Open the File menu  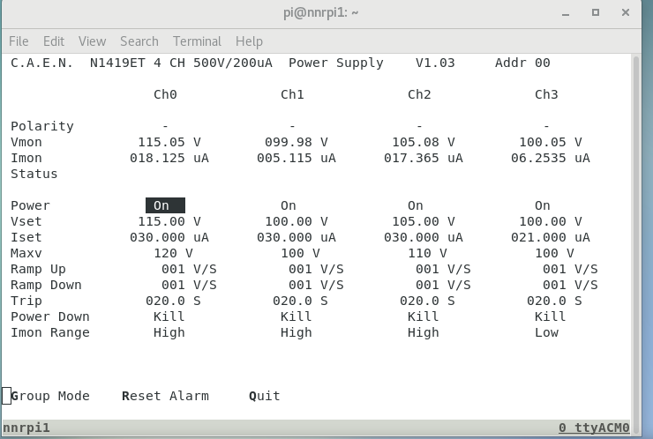click(x=19, y=41)
